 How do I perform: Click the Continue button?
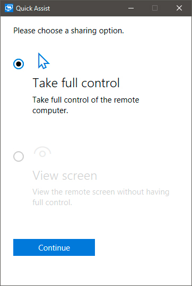click(54, 247)
